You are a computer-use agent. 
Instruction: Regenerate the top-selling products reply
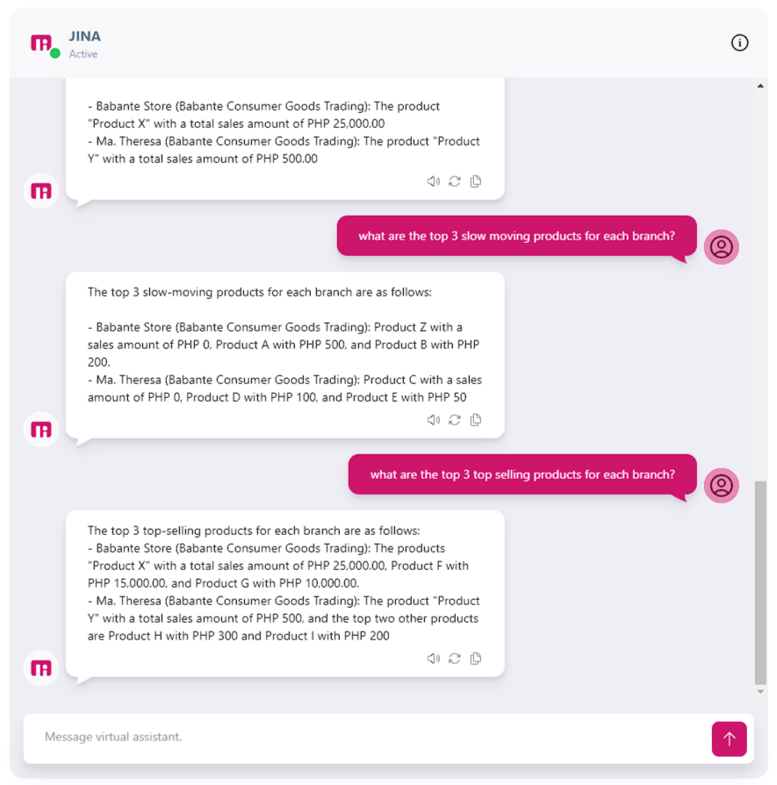click(455, 659)
